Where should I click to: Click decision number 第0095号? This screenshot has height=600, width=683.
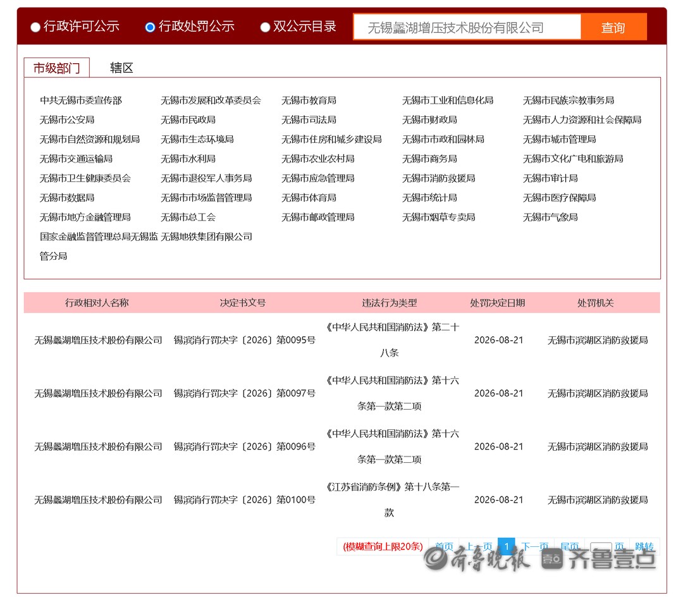(x=244, y=341)
